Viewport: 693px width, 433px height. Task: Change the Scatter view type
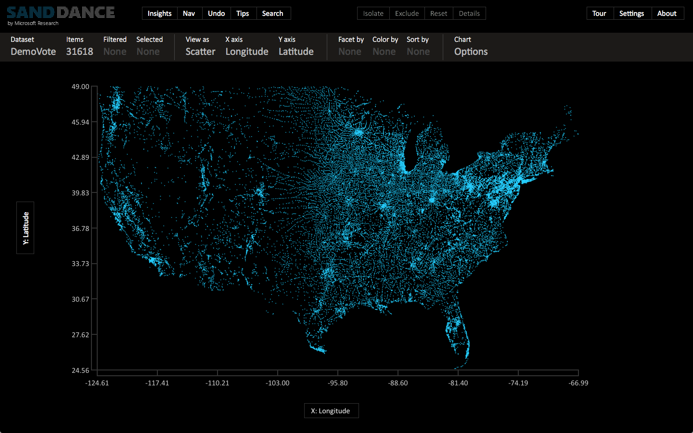tap(200, 51)
